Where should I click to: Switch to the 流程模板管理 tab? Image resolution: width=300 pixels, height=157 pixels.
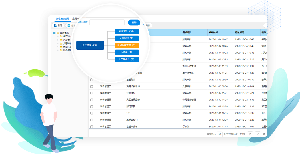point(62,19)
